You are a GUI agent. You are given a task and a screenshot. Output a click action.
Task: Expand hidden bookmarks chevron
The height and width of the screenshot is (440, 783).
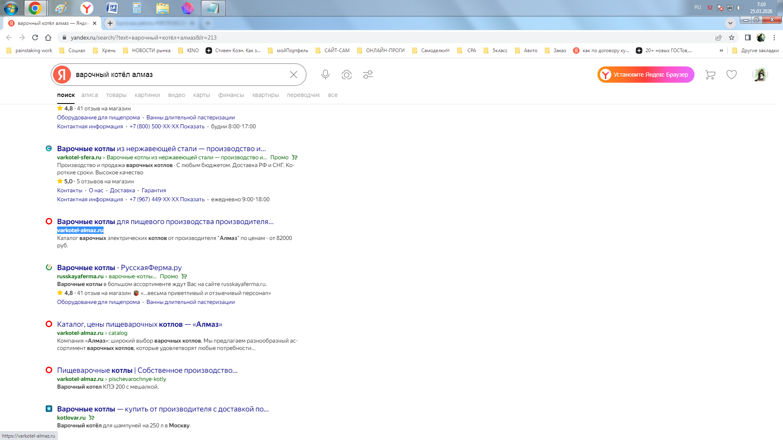tap(721, 51)
